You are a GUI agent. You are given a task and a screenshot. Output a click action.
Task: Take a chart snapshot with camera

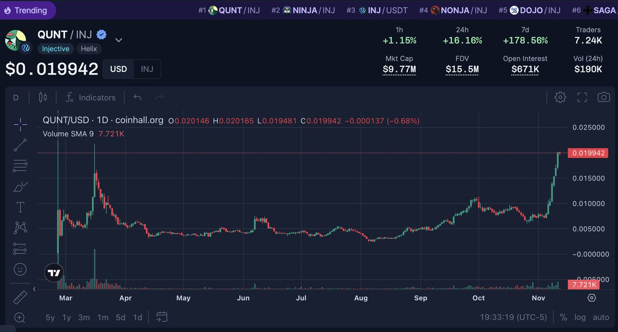[x=604, y=97]
